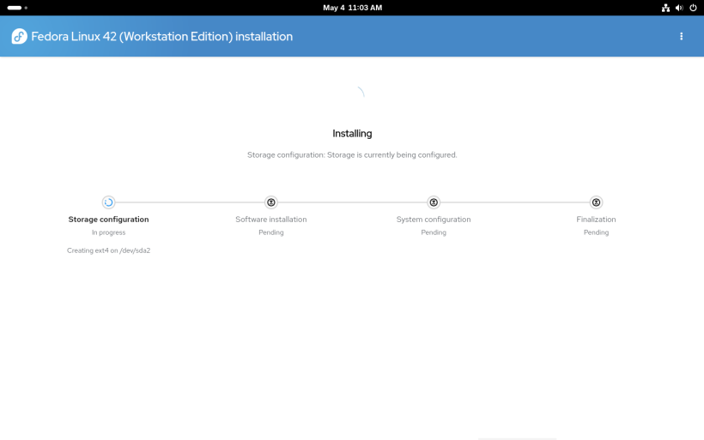Image resolution: width=704 pixels, height=440 pixels.
Task: Click the Fedora logo in the header
Action: coord(19,36)
